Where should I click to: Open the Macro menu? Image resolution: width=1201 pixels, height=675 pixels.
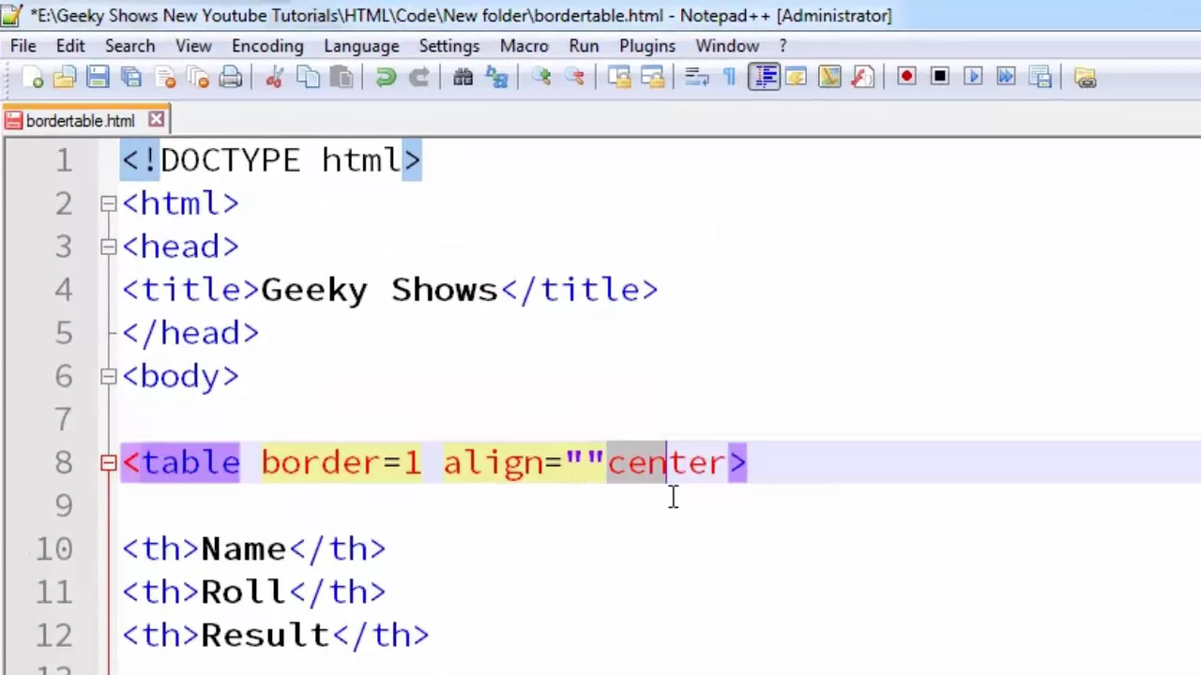[524, 46]
